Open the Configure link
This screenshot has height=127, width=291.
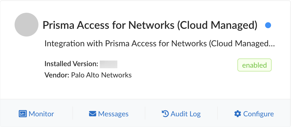tap(258, 114)
